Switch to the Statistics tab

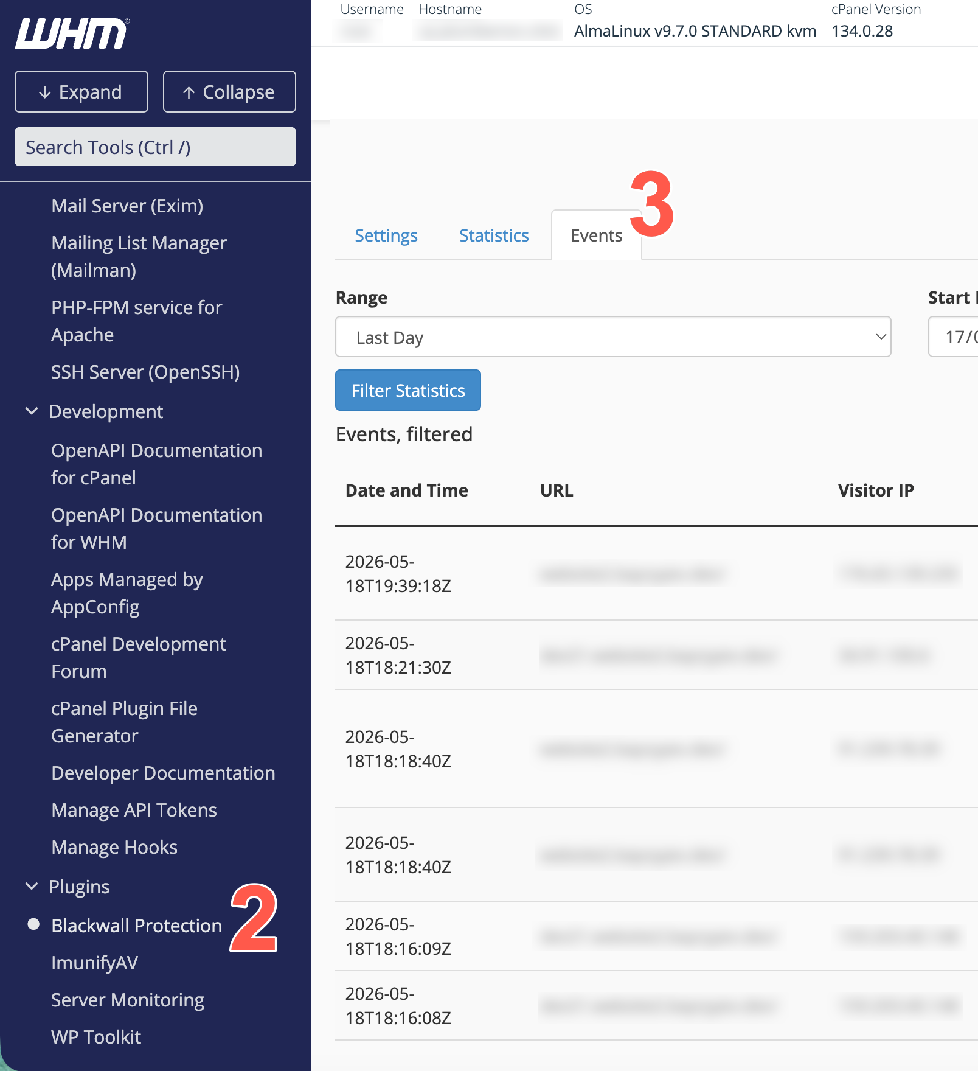pos(494,235)
